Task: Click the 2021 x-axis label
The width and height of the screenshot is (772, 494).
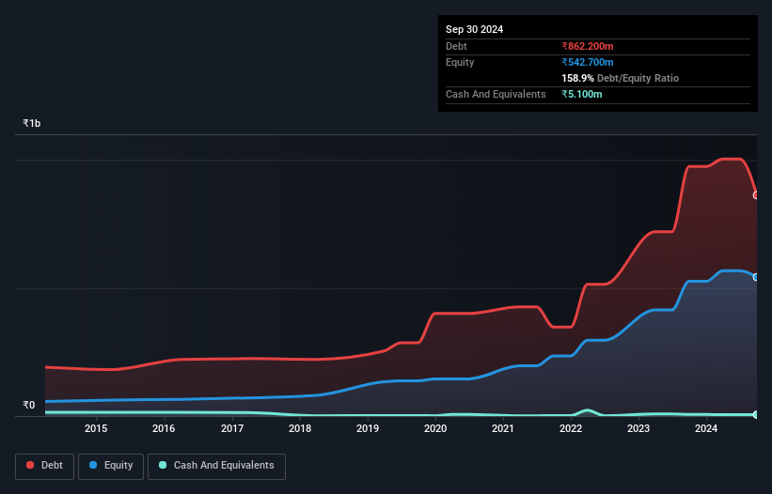Action: click(503, 428)
